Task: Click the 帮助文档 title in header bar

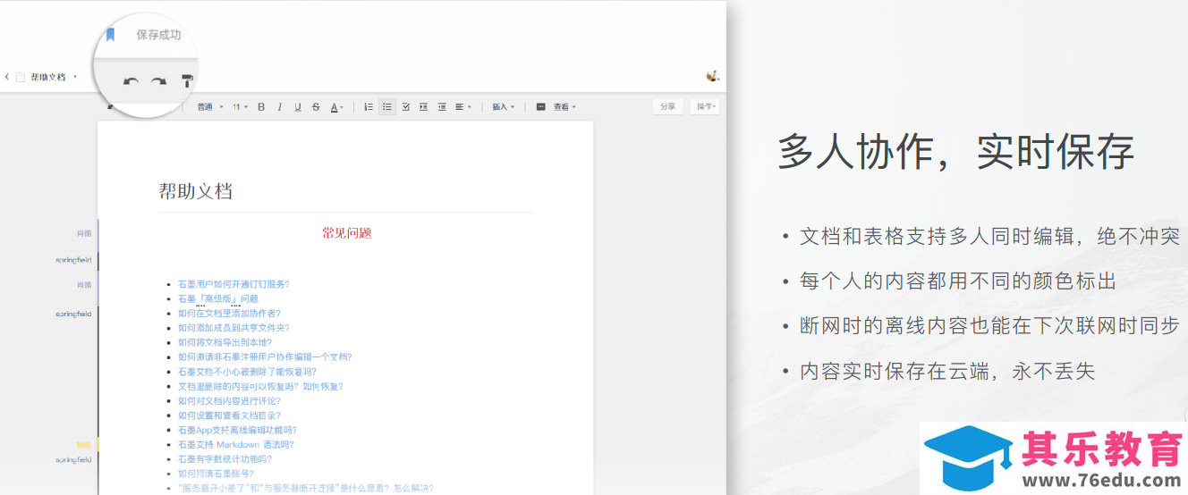Action: click(x=48, y=77)
